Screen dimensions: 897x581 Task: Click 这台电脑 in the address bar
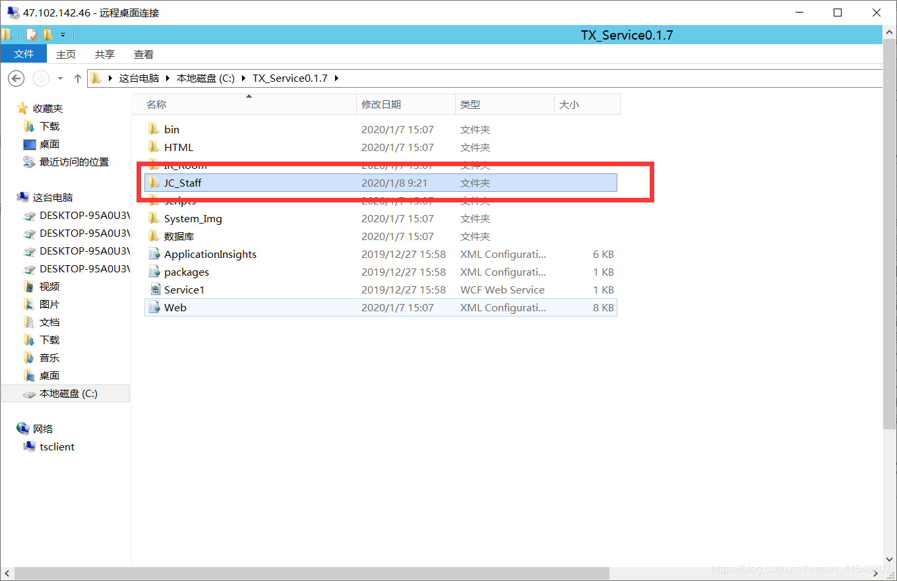[x=139, y=78]
